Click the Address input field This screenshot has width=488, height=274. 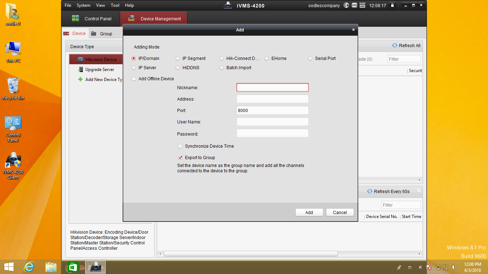click(x=273, y=99)
